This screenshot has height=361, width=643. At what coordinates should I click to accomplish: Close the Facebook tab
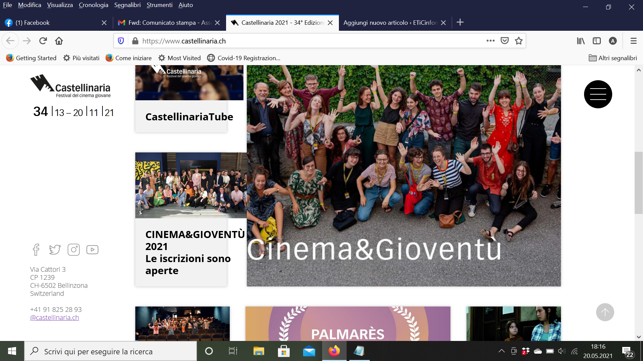click(104, 23)
